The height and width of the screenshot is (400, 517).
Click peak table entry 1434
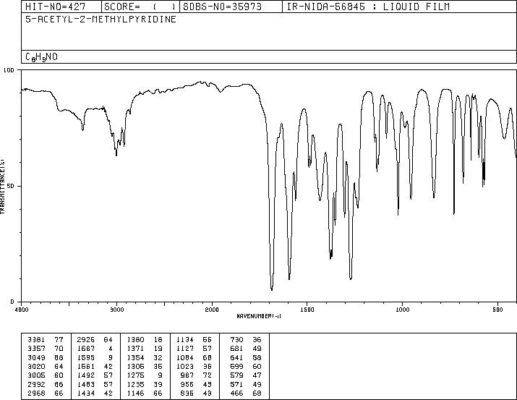point(86,393)
